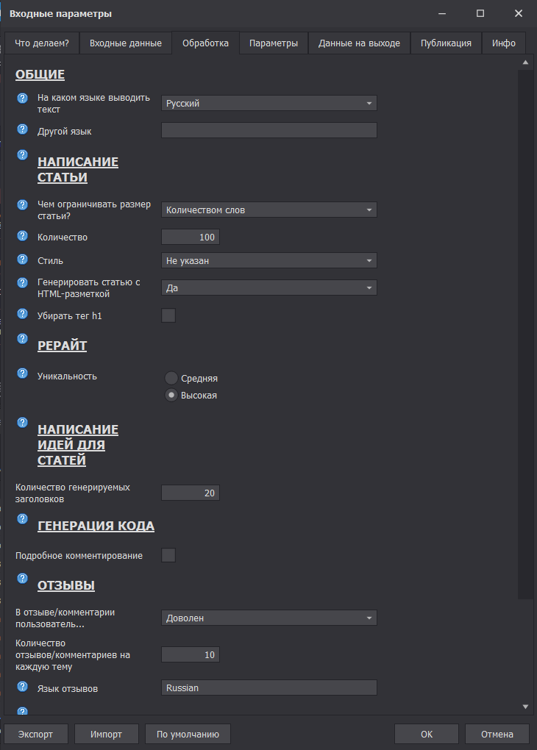Click scrollbar up arrow
The image size is (537, 750).
pos(525,63)
